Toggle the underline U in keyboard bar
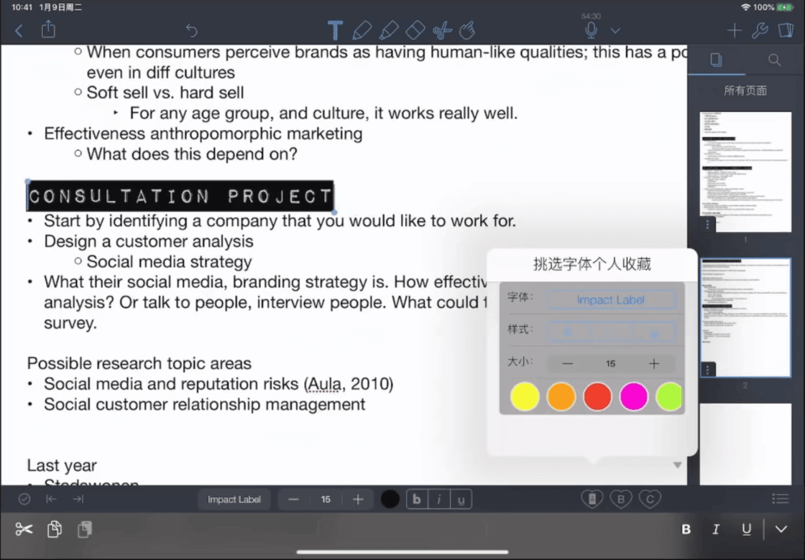Viewport: 805px width, 560px height. click(x=747, y=529)
